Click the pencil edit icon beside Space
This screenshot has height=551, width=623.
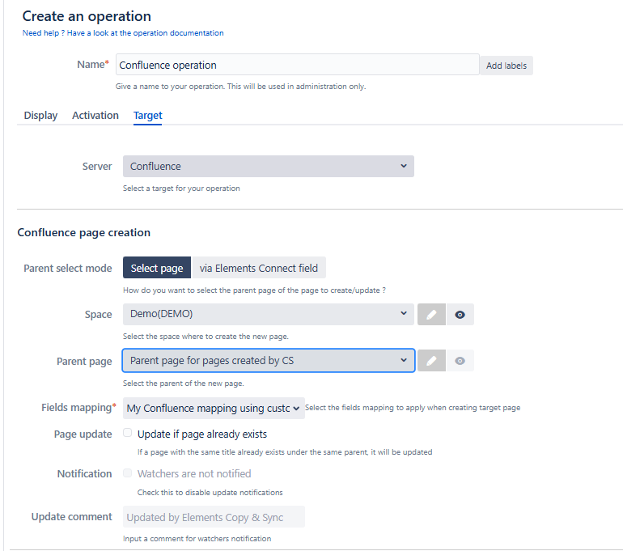click(431, 315)
